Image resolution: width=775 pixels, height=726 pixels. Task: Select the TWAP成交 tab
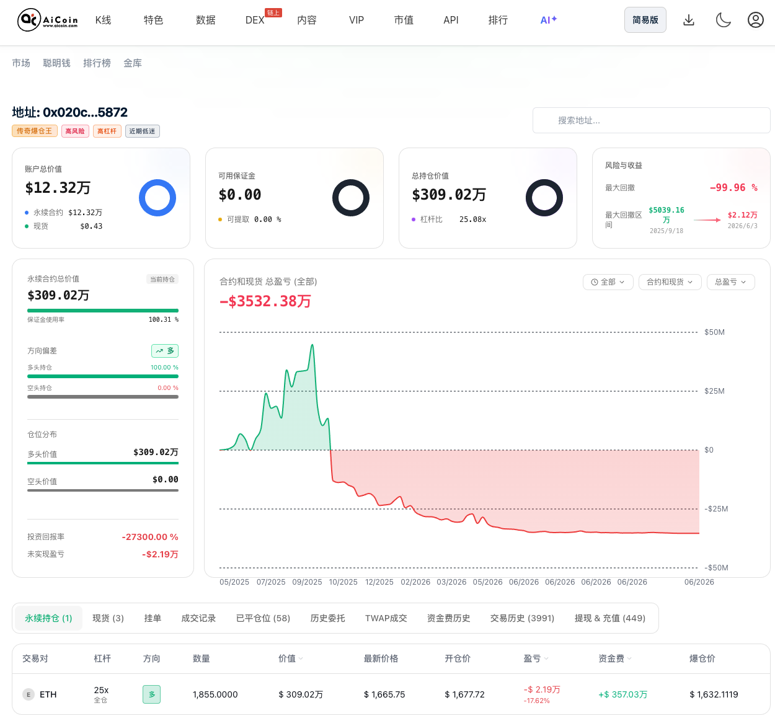coord(386,618)
